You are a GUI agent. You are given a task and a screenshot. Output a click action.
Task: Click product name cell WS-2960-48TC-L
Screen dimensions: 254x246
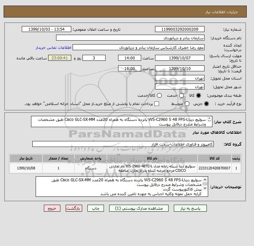pyautogui.click(x=152, y=168)
